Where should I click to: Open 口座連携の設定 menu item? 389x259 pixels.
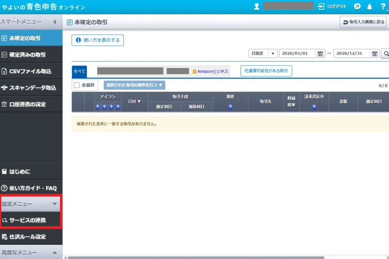click(31, 104)
